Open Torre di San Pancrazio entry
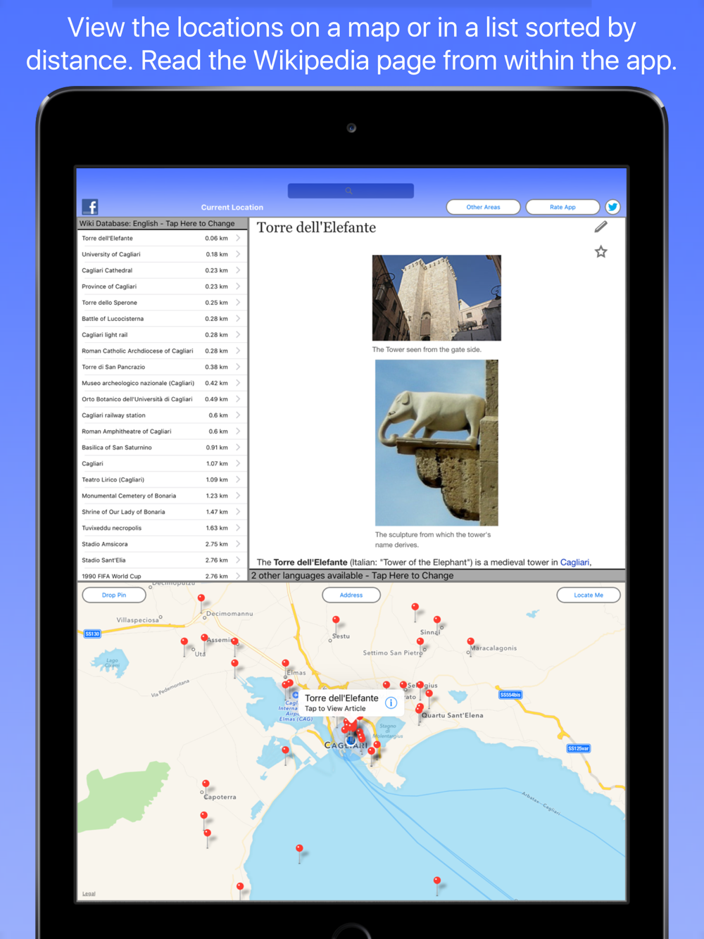The height and width of the screenshot is (939, 704). (163, 367)
